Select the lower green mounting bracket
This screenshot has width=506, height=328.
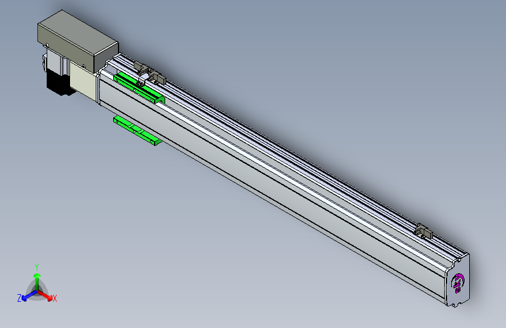point(137,131)
